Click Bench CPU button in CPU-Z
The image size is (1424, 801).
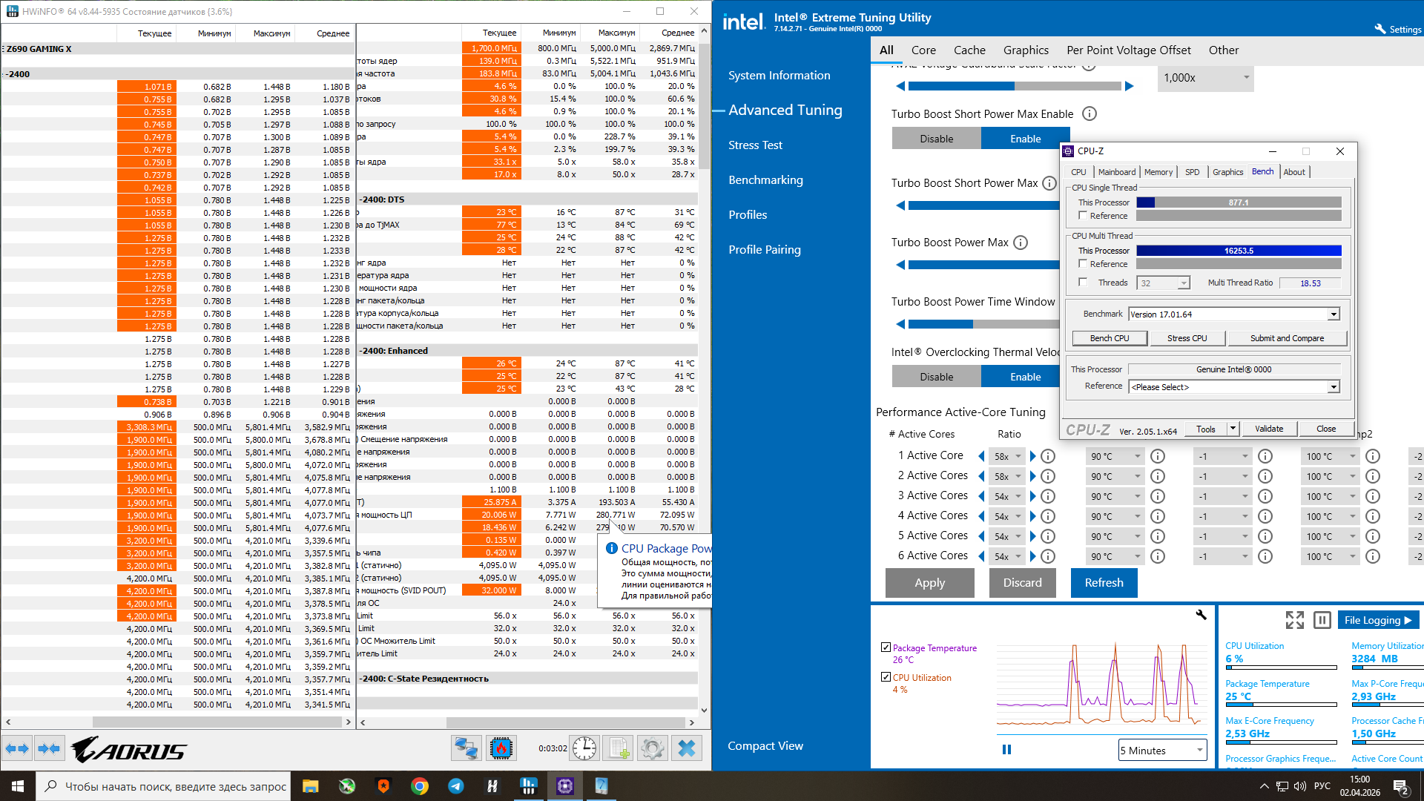click(1110, 338)
